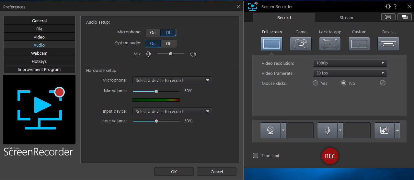414x180 pixels.
Task: Click the Mic volume slider handle
Action: (x=156, y=91)
